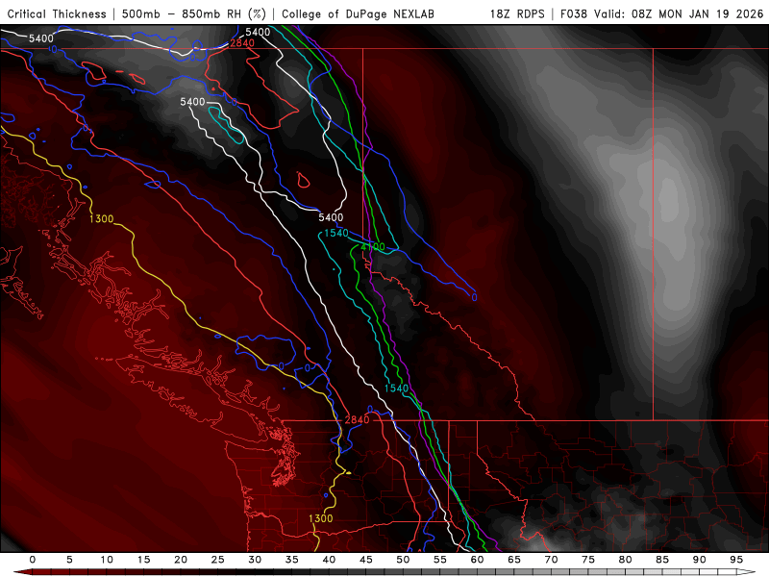Click the "10" tick on the color bar
This screenshot has height=577, width=769.
click(x=107, y=560)
